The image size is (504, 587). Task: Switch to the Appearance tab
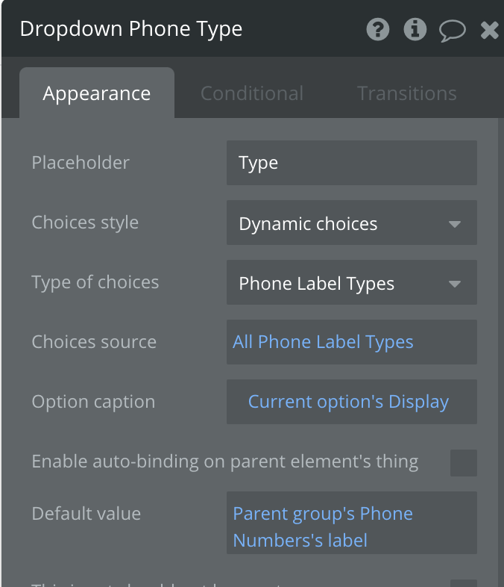[x=97, y=93]
